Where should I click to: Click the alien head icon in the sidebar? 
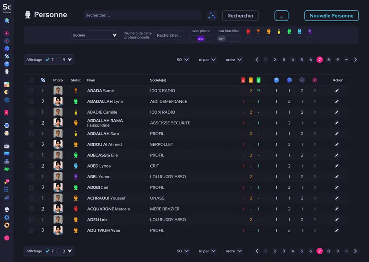click(7, 210)
